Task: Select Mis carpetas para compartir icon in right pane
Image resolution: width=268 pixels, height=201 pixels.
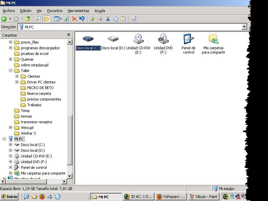Action: 213,44
